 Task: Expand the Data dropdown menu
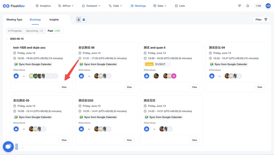(x=160, y=6)
